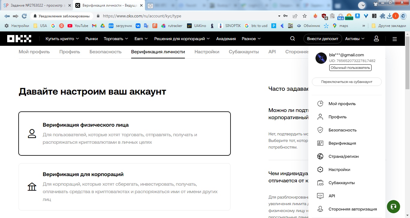Viewport: 410px width, 218px height.
Task: Expand the Купить крипто dropdown
Action: pos(62,39)
